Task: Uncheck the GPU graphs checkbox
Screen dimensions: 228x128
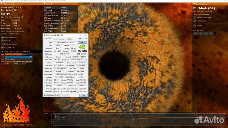Action: coord(2,47)
